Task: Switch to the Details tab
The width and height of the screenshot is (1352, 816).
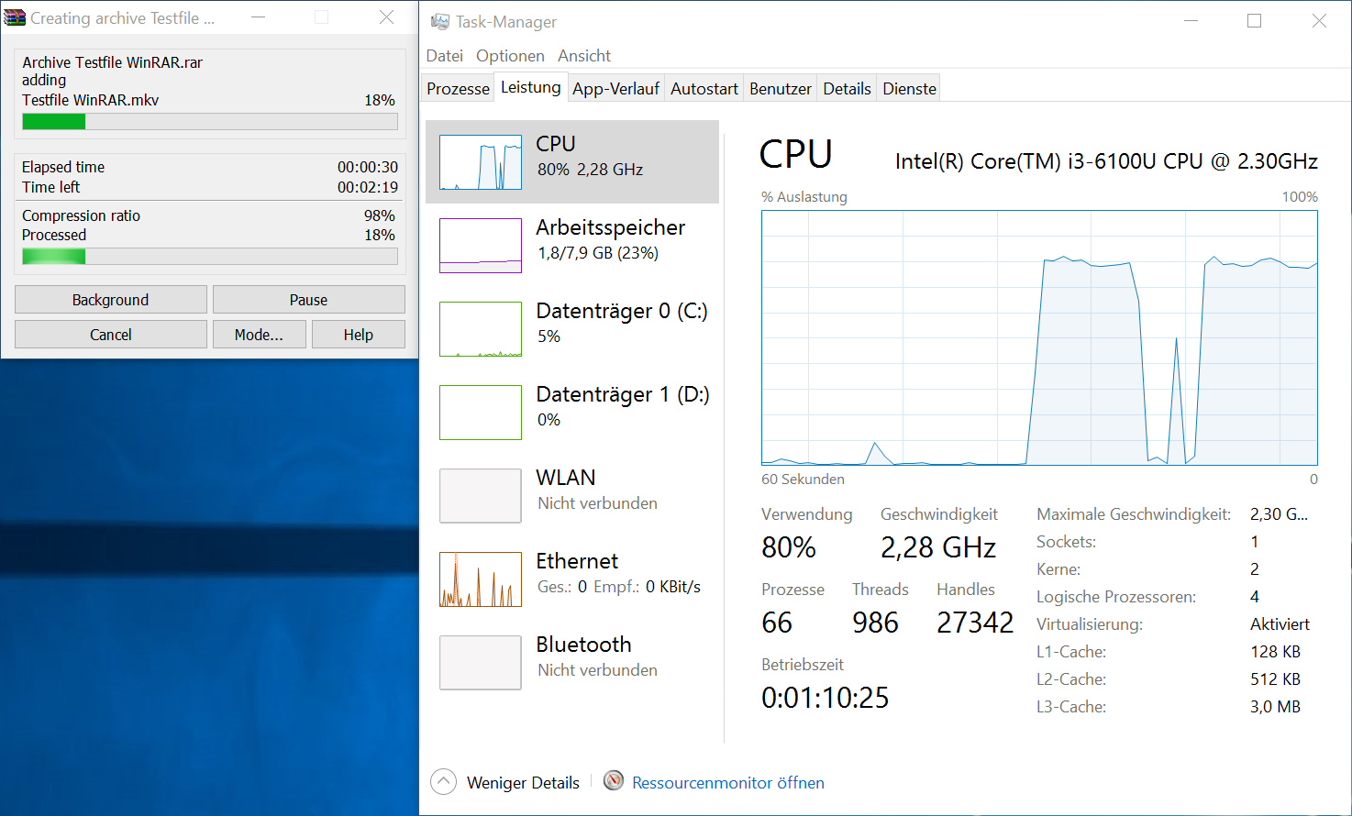Action: (x=847, y=89)
